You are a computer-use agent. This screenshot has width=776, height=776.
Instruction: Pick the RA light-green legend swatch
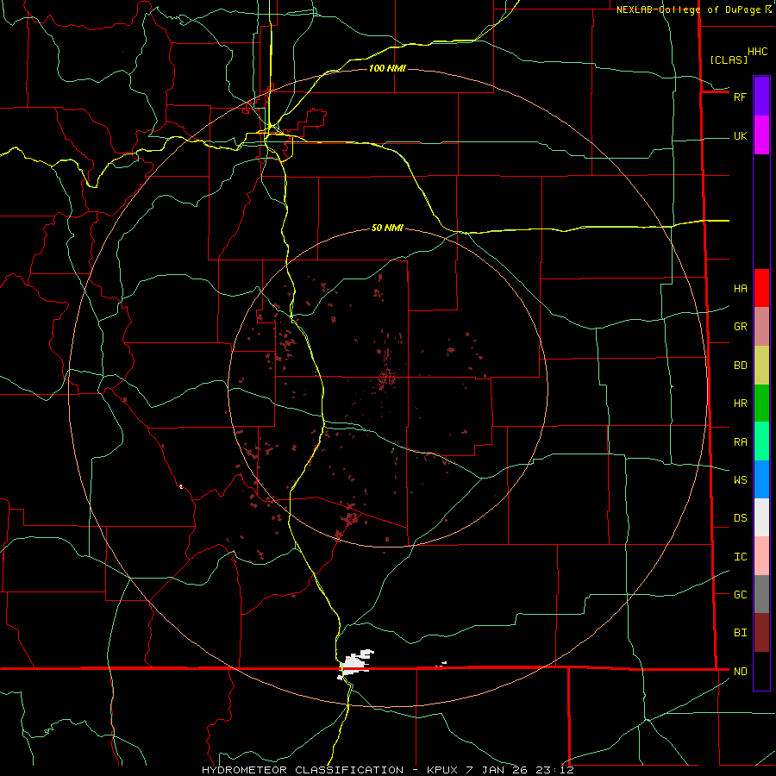tap(761, 441)
